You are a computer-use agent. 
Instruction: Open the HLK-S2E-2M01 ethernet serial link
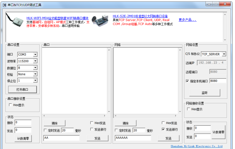click(x=140, y=16)
